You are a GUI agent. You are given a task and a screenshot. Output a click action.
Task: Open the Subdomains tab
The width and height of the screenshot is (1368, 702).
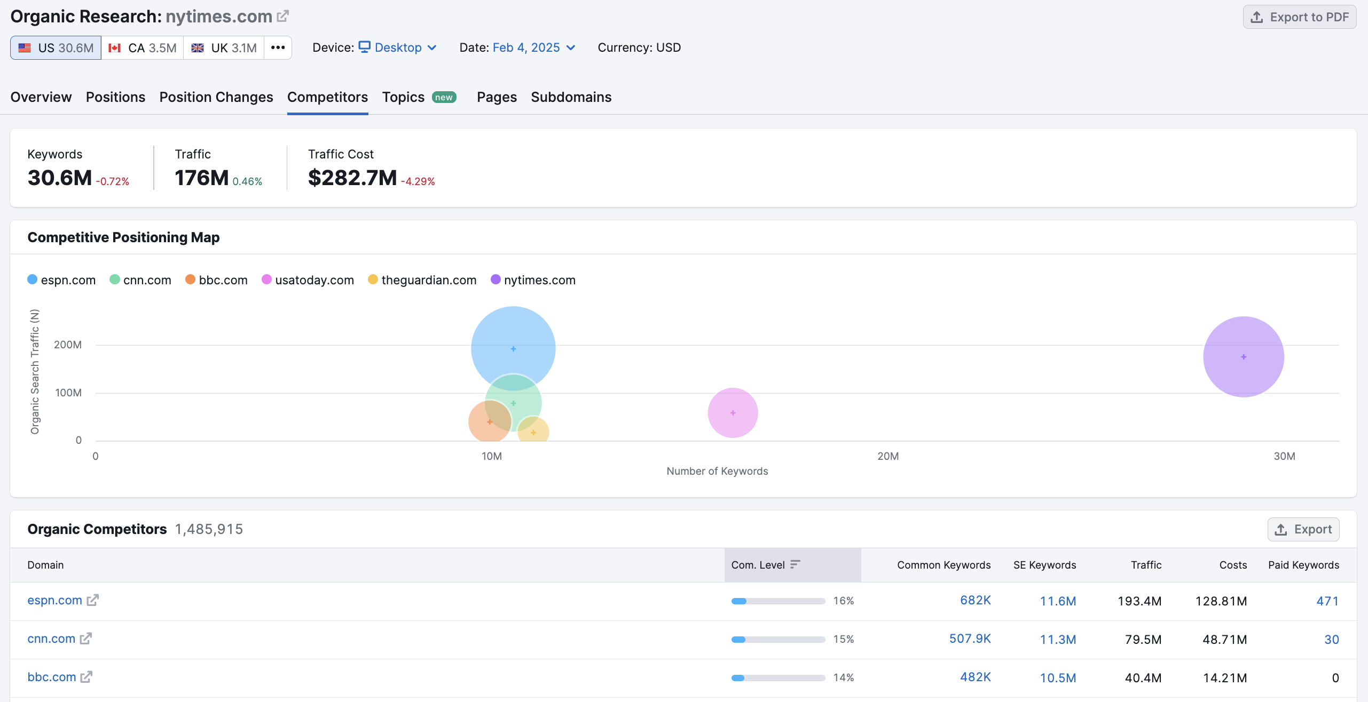571,97
